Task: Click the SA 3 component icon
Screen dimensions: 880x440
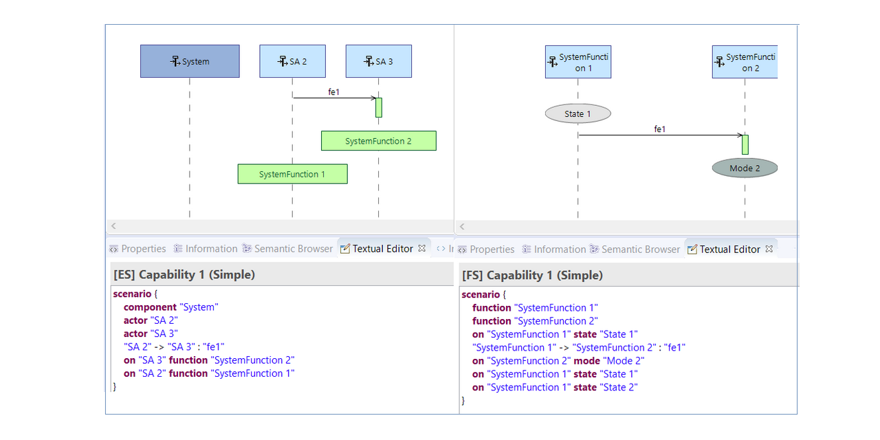Action: point(368,61)
